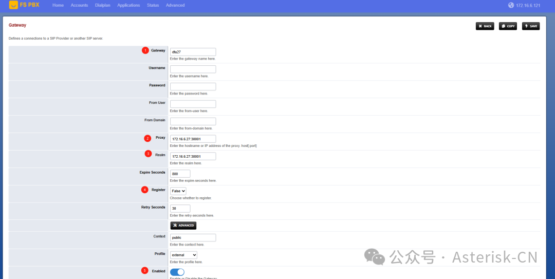Image resolution: width=555 pixels, height=279 pixels.
Task: Click 'Enter the realm here.' hint text
Action: [186, 163]
